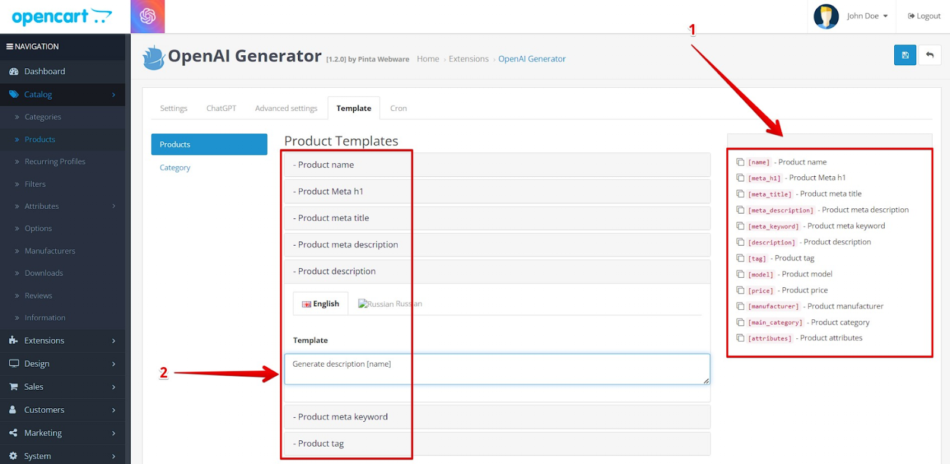
Task: Expand the Design menu chevron
Action: coord(113,364)
